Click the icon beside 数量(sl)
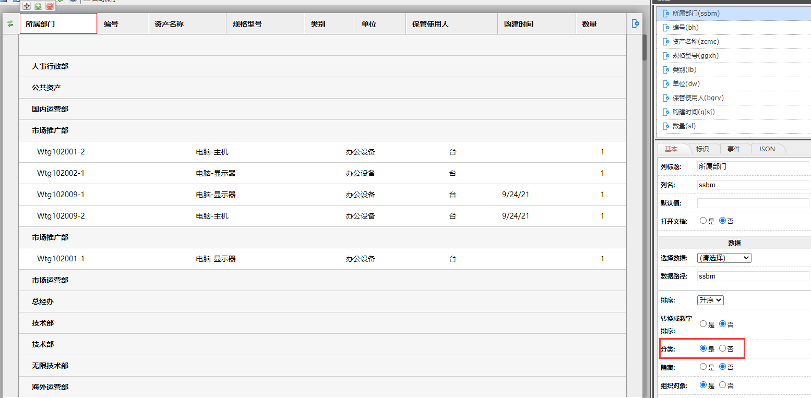The height and width of the screenshot is (398, 811). (665, 126)
